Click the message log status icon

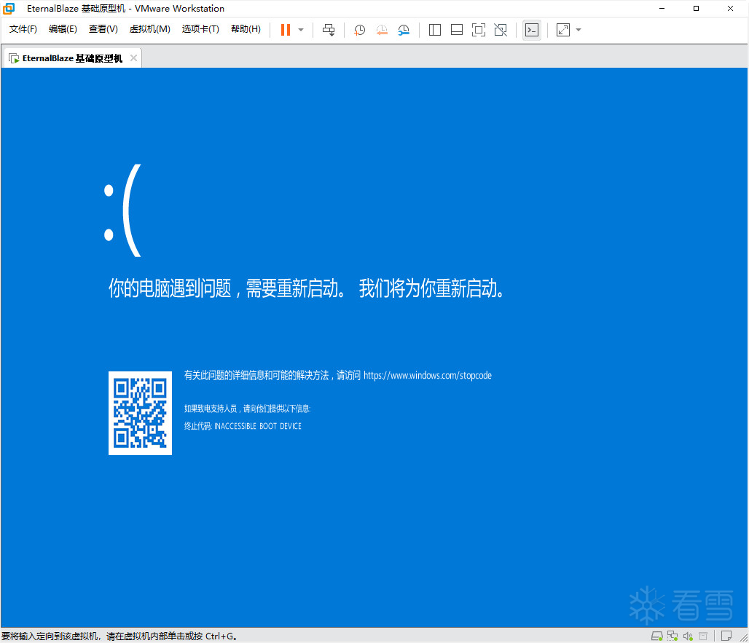click(726, 636)
